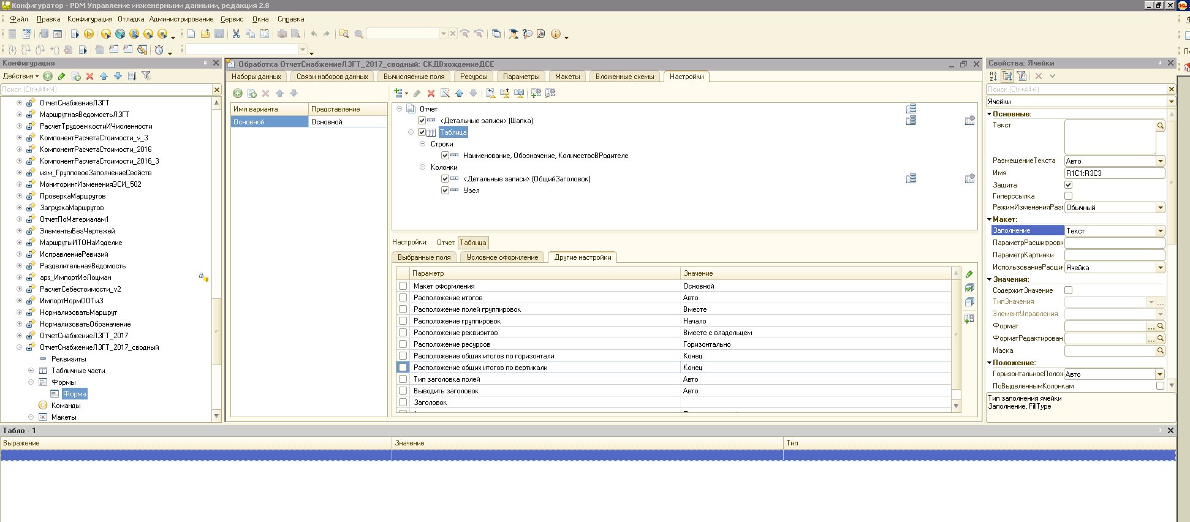Toggle checkbox for Макет оформления parameter
This screenshot has width=1190, height=522.
(403, 286)
